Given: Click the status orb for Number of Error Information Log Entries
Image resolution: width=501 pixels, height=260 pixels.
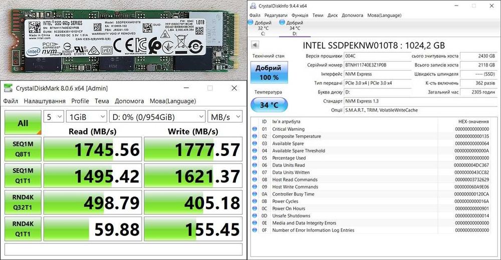Looking at the screenshot, I should [x=255, y=230].
